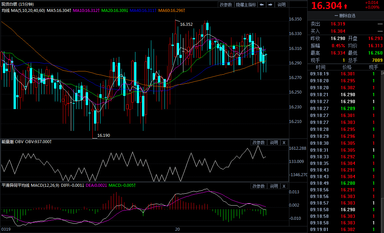Click the MACD:-0.005 value
384x233 pixels.
click(x=122, y=185)
